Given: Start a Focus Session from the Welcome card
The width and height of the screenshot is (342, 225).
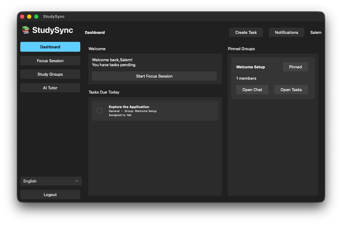Looking at the screenshot, I should tap(154, 76).
